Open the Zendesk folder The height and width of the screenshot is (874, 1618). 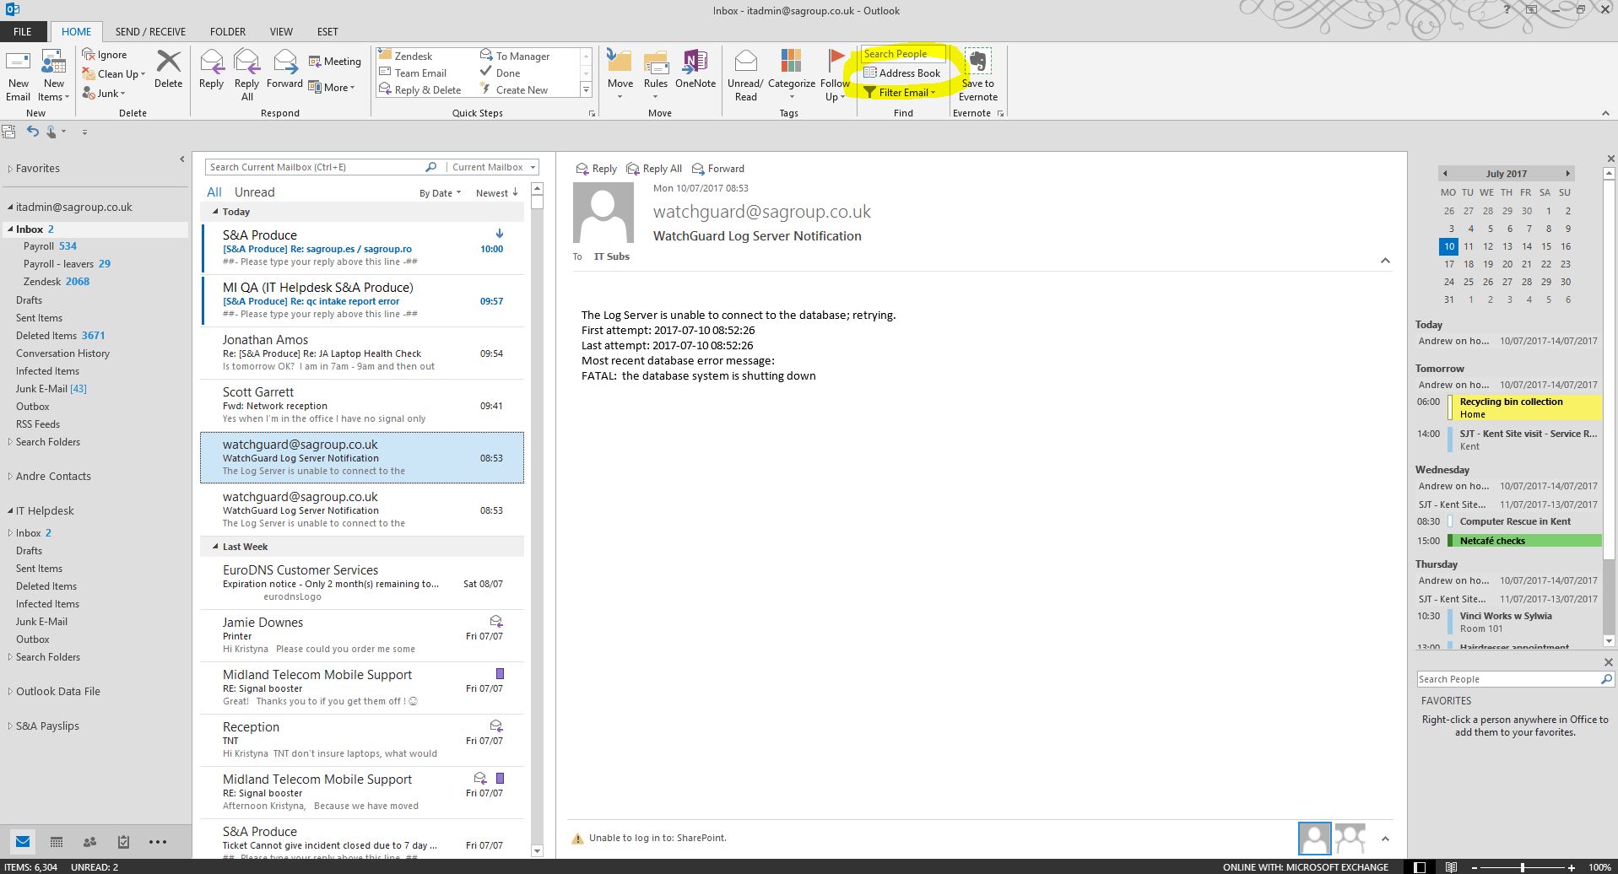tap(56, 282)
